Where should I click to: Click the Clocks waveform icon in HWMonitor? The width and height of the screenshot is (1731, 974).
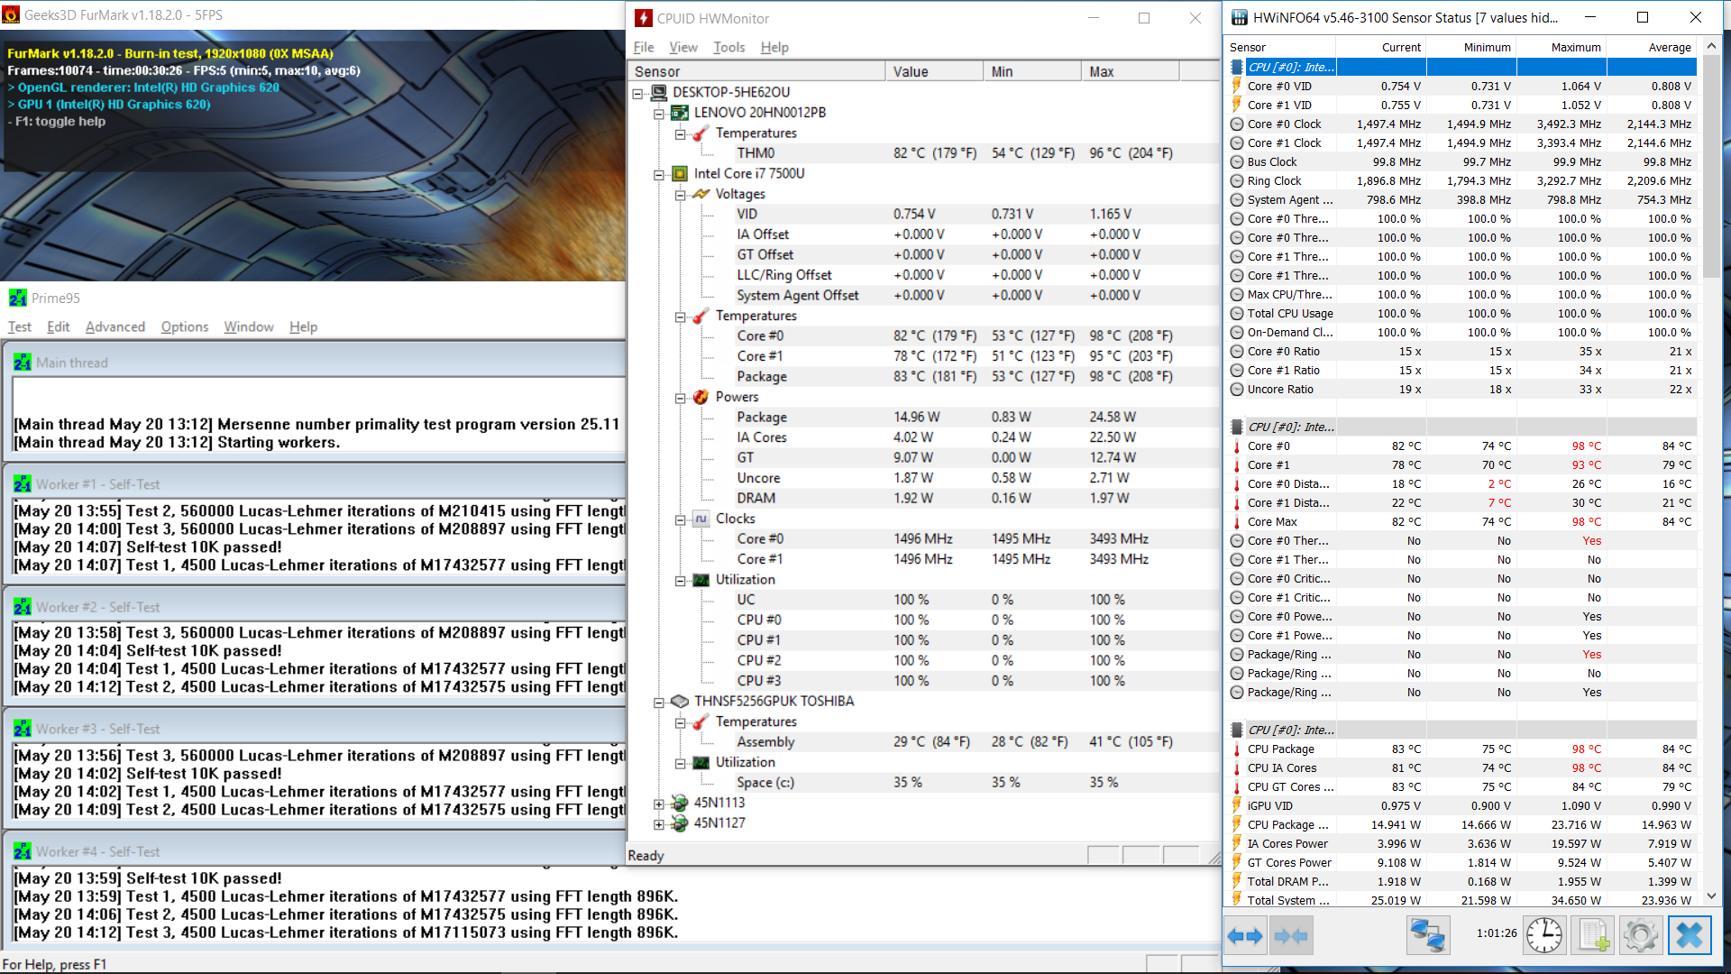point(701,519)
